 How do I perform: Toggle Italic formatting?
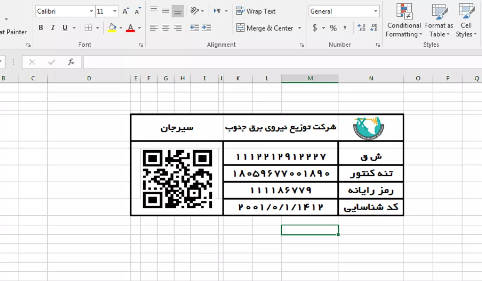tap(53, 28)
